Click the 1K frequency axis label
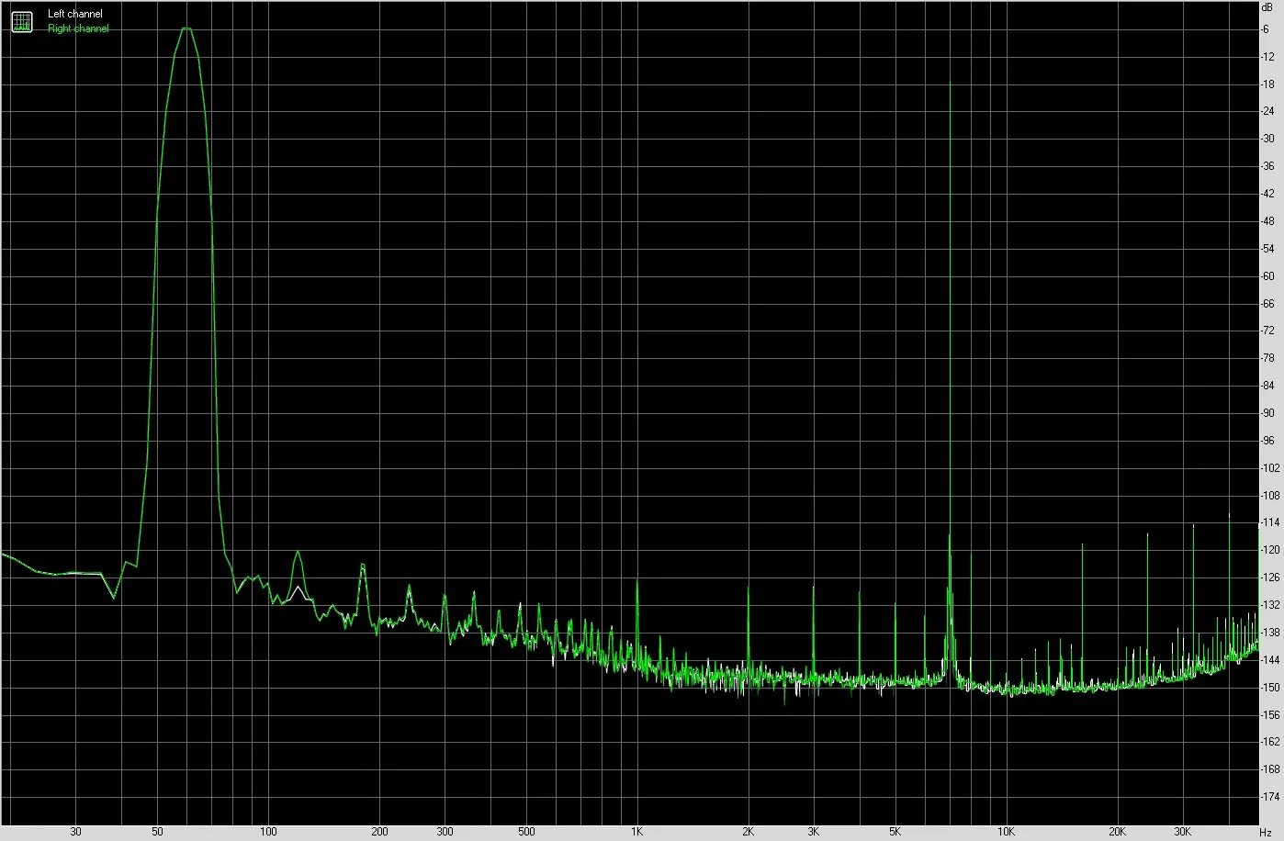The height and width of the screenshot is (841, 1284). click(x=636, y=832)
